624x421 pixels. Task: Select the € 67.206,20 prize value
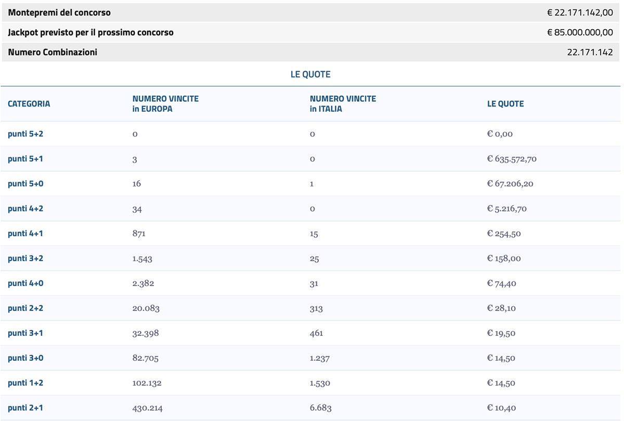tap(510, 184)
